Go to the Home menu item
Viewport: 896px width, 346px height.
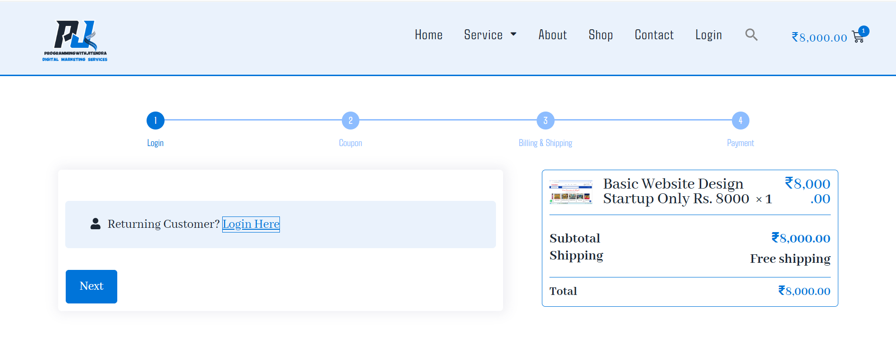(x=429, y=35)
